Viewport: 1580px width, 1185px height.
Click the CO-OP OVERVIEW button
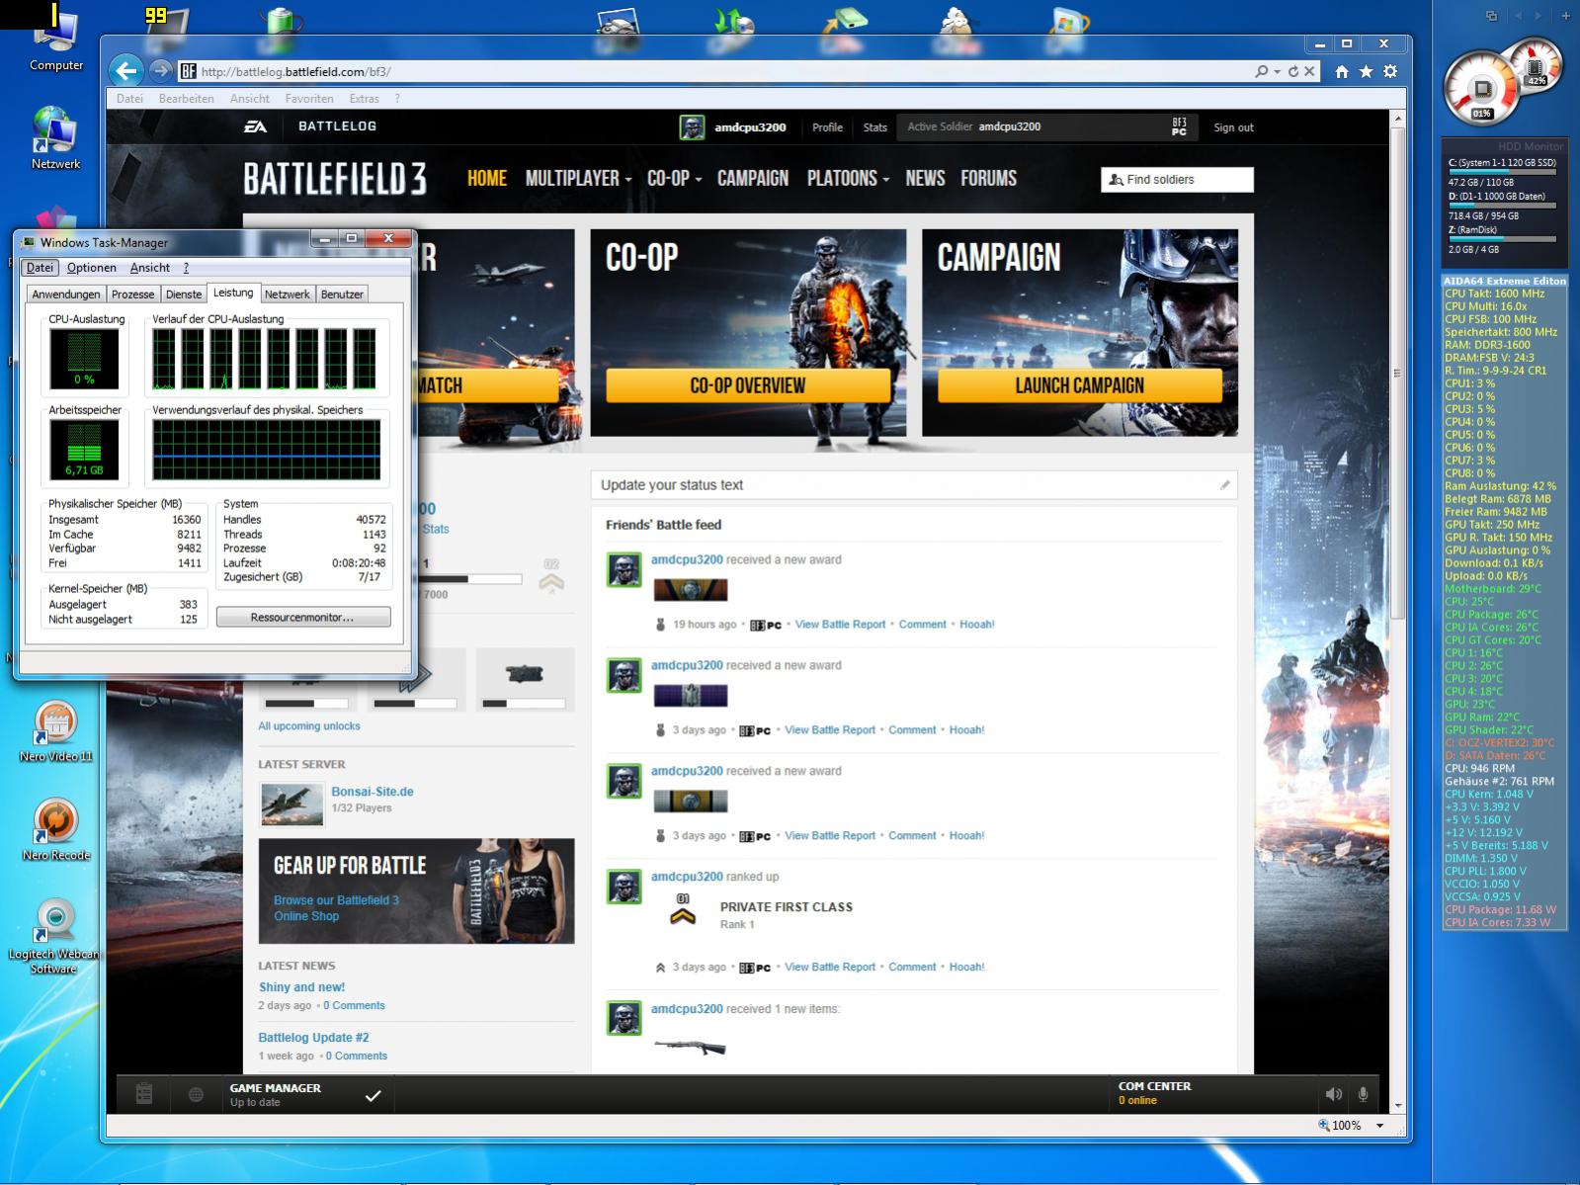pyautogui.click(x=748, y=385)
